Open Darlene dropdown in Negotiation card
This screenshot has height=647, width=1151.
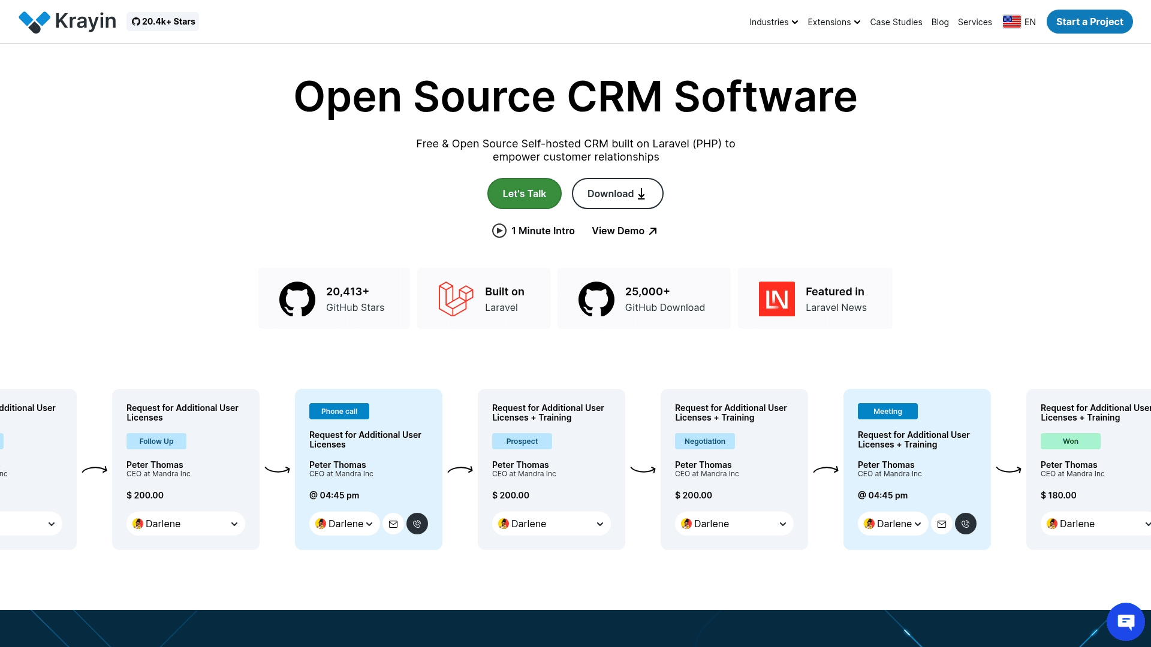coord(734,524)
